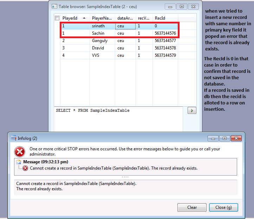
Task: Maximize the Table browser window
Action: 182,7
